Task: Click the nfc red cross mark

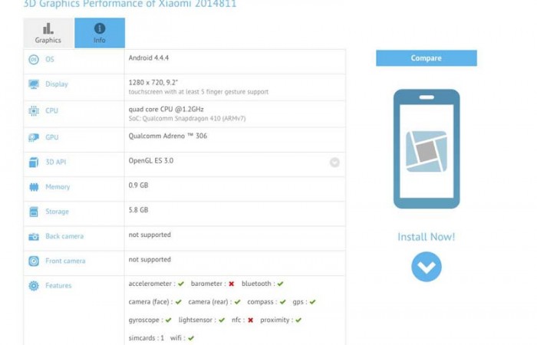Action: 250,320
